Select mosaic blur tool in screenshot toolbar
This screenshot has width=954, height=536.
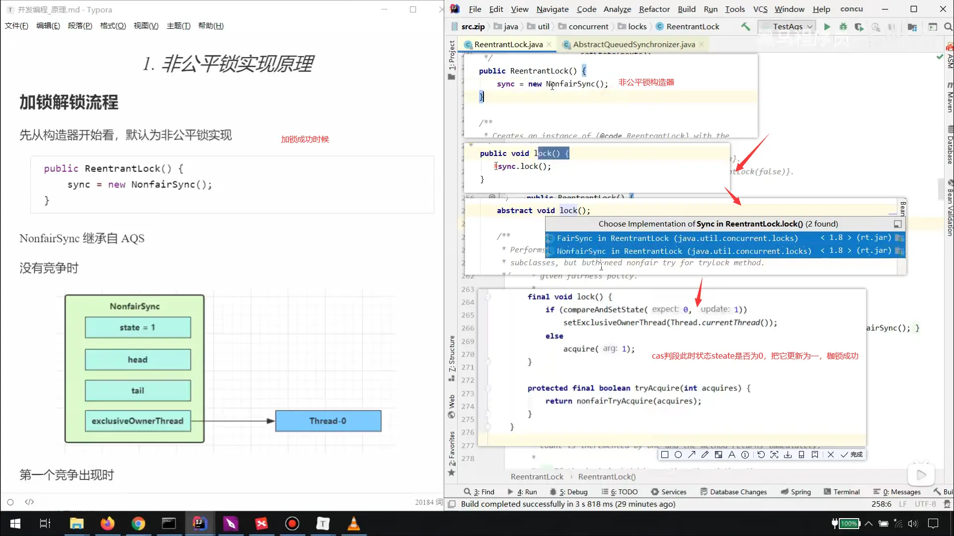(x=718, y=455)
